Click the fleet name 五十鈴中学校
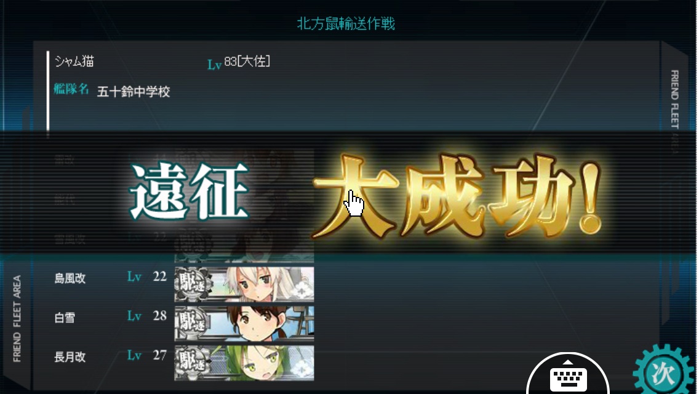The width and height of the screenshot is (699, 394). (134, 92)
